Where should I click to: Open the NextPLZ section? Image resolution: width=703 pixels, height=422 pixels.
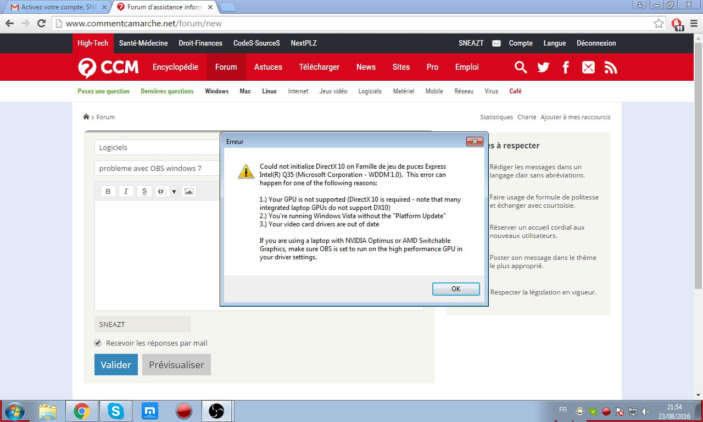pyautogui.click(x=304, y=43)
